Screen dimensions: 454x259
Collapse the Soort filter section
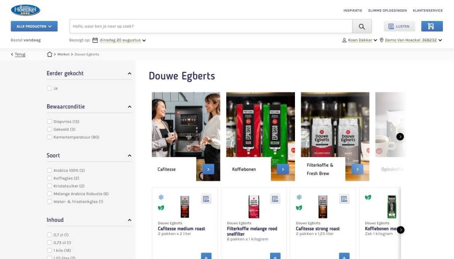(129, 156)
